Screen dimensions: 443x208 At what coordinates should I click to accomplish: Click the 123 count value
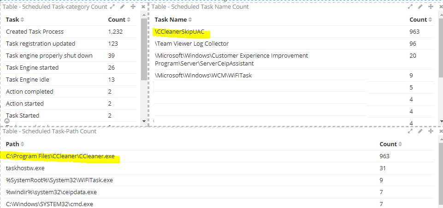pos(113,44)
